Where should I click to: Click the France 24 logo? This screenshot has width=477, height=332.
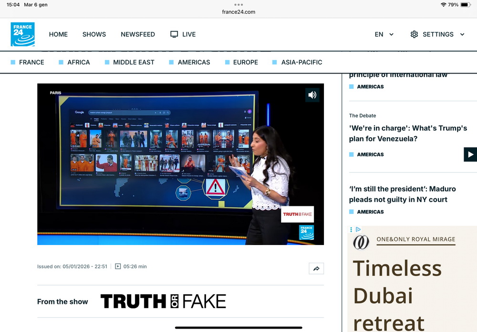pos(23,34)
